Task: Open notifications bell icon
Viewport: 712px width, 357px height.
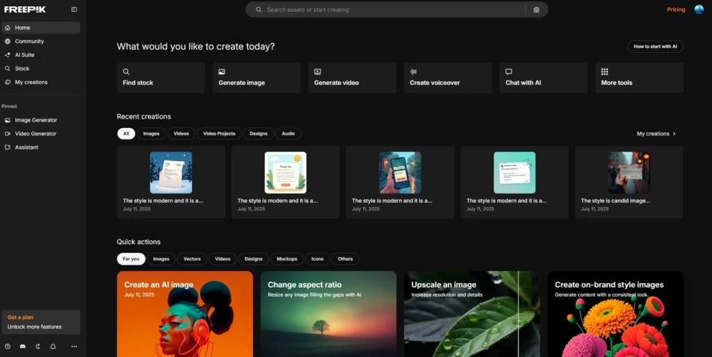Action: pyautogui.click(x=53, y=347)
